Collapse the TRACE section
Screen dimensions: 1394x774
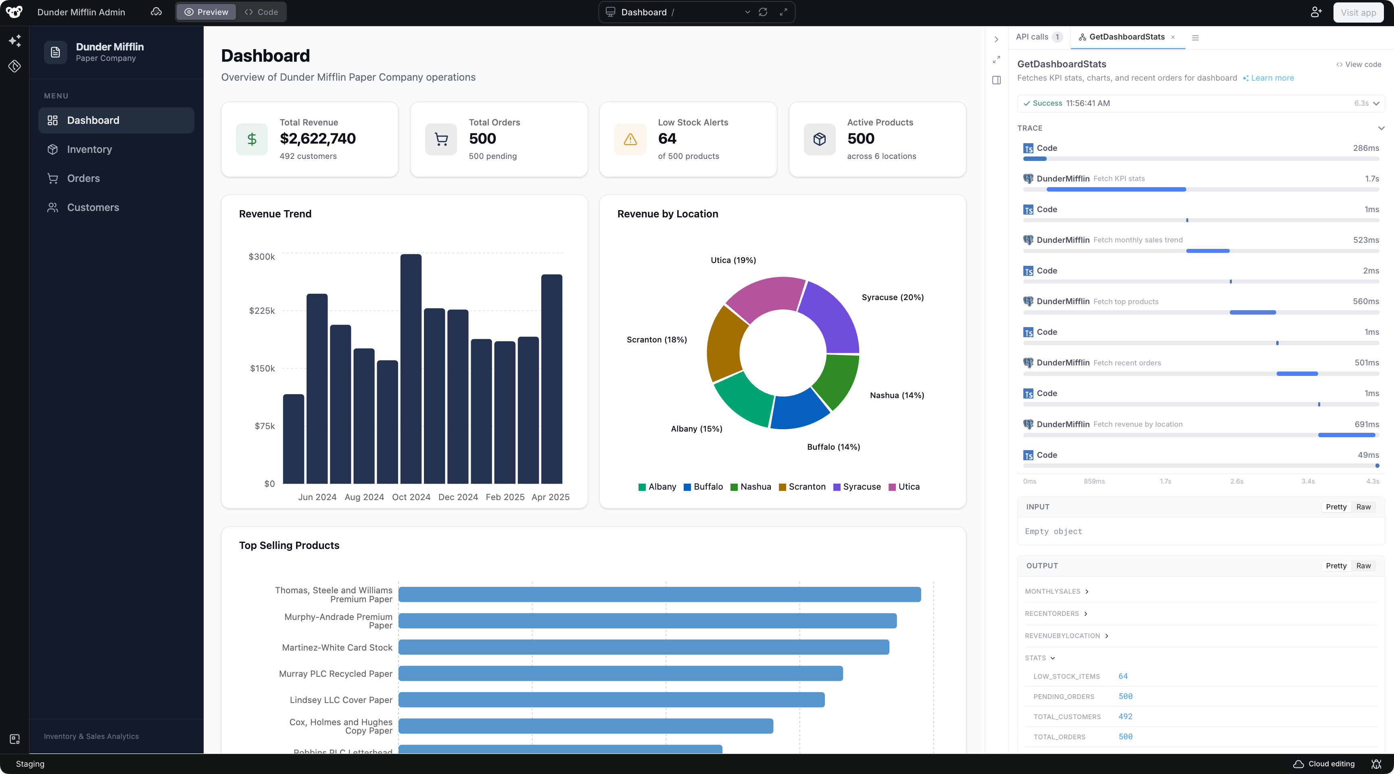(x=1381, y=128)
